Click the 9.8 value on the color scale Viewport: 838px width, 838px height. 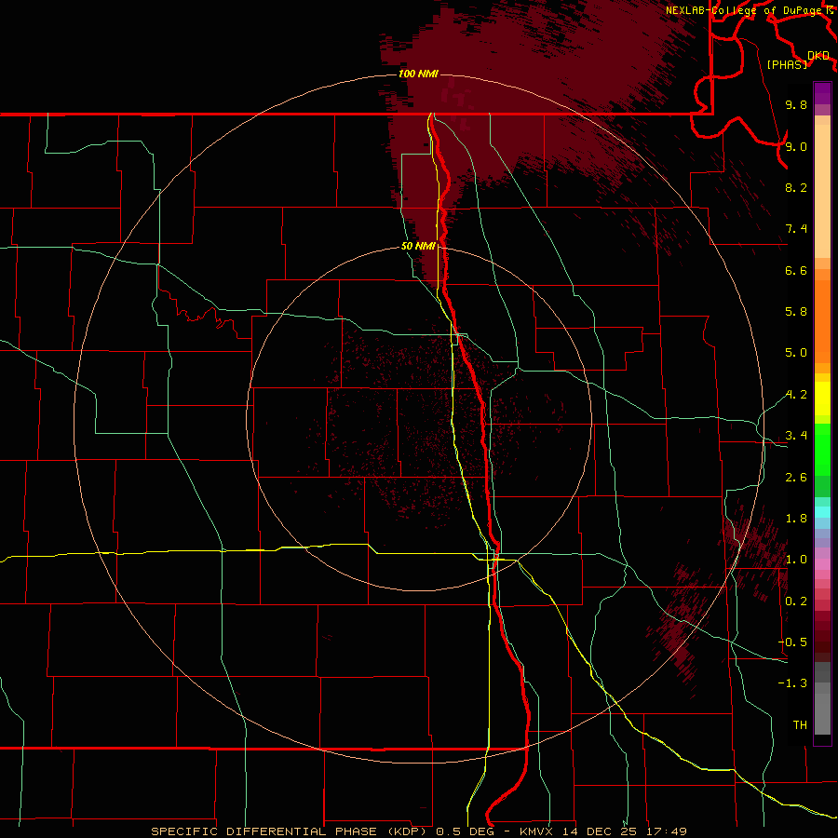click(x=796, y=105)
